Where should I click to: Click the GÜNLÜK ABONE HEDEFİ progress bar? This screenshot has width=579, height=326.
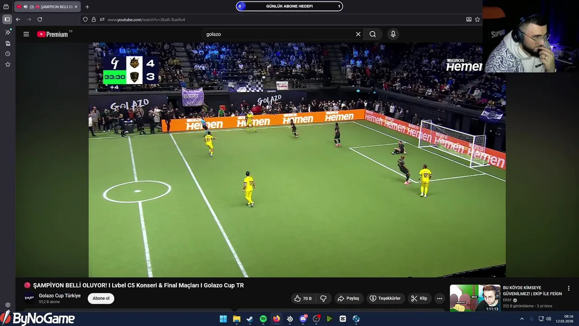point(289,6)
